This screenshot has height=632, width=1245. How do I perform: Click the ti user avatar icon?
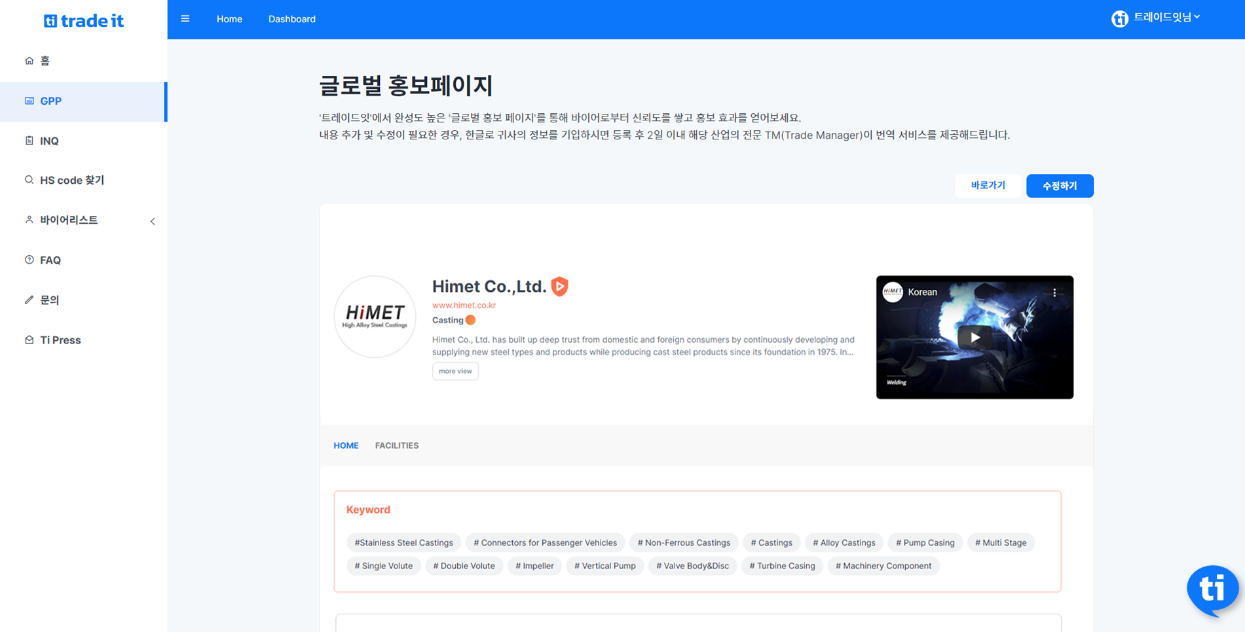coord(1119,19)
